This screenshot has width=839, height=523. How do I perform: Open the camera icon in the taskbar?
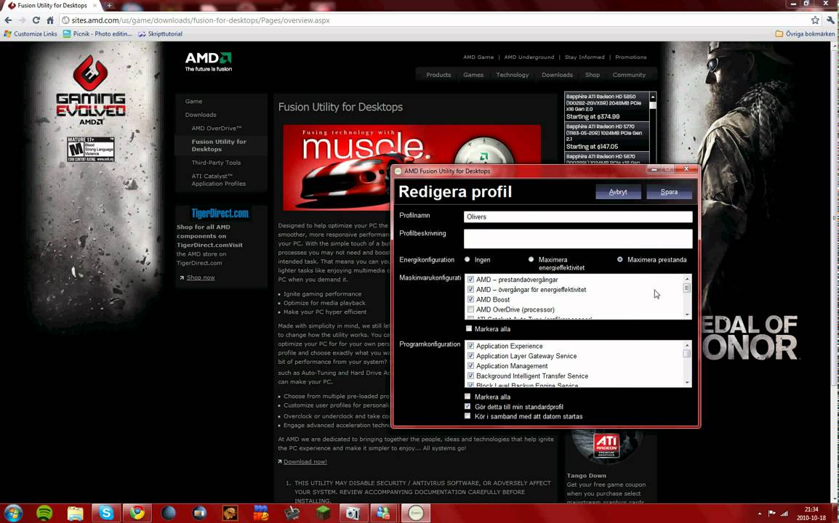tap(353, 514)
